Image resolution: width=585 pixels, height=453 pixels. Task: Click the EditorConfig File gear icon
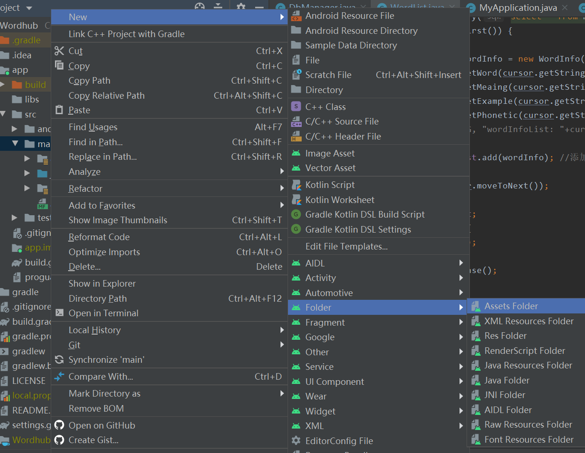(296, 440)
